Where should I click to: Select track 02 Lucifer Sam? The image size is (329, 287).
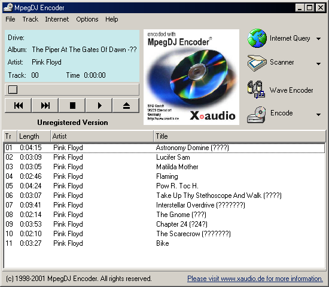(164, 157)
